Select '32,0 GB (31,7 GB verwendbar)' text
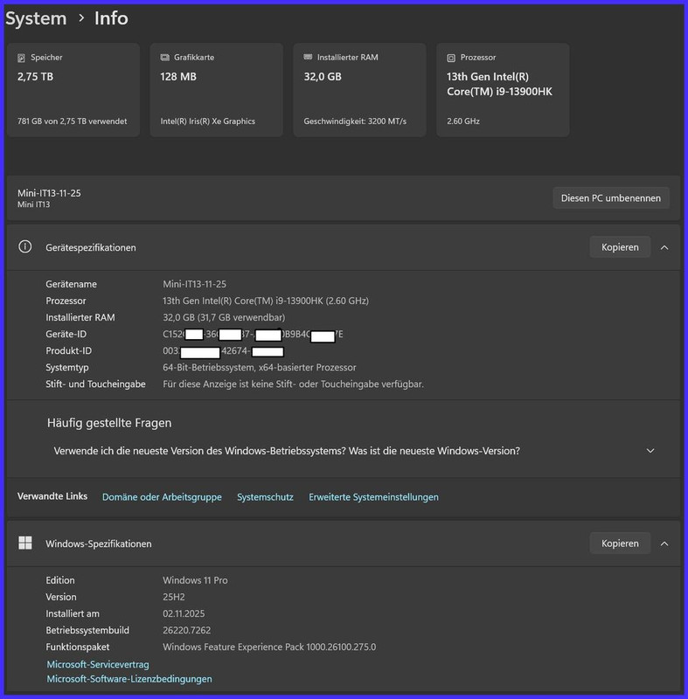Viewport: 688px width, 699px height. (x=224, y=317)
